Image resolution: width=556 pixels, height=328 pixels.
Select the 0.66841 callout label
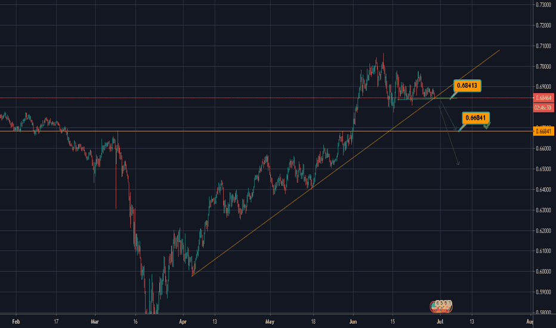coord(475,117)
